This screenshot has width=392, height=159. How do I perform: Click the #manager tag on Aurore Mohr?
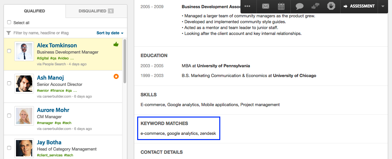coord(45,123)
